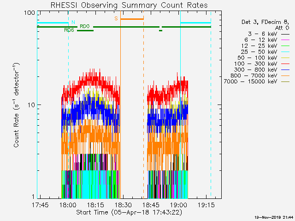Image resolution: width=295 pixels, height=221 pixels.
Task: Click the black line swatch for 3 - 6 keV
Action: click(x=285, y=34)
